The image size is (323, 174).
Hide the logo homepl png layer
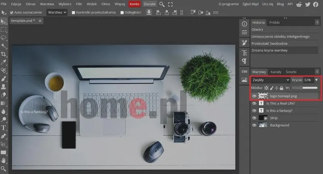[254, 96]
